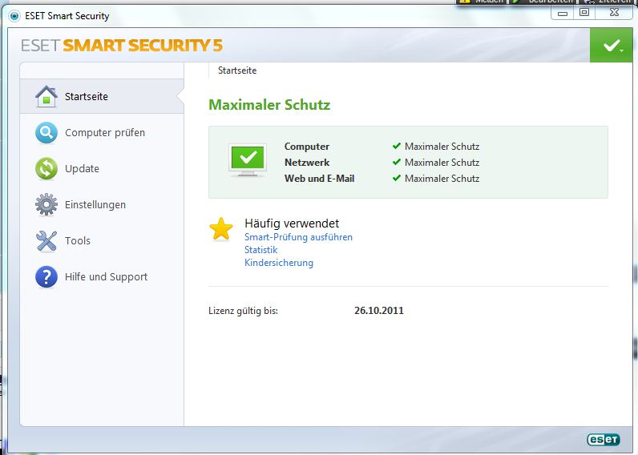Screen dimensions: 638x455
Task: Click the green Update arrows icon
Action: tap(46, 169)
